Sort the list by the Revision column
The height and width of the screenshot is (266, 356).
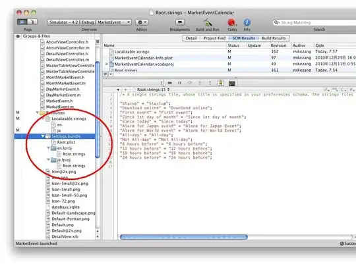280,45
